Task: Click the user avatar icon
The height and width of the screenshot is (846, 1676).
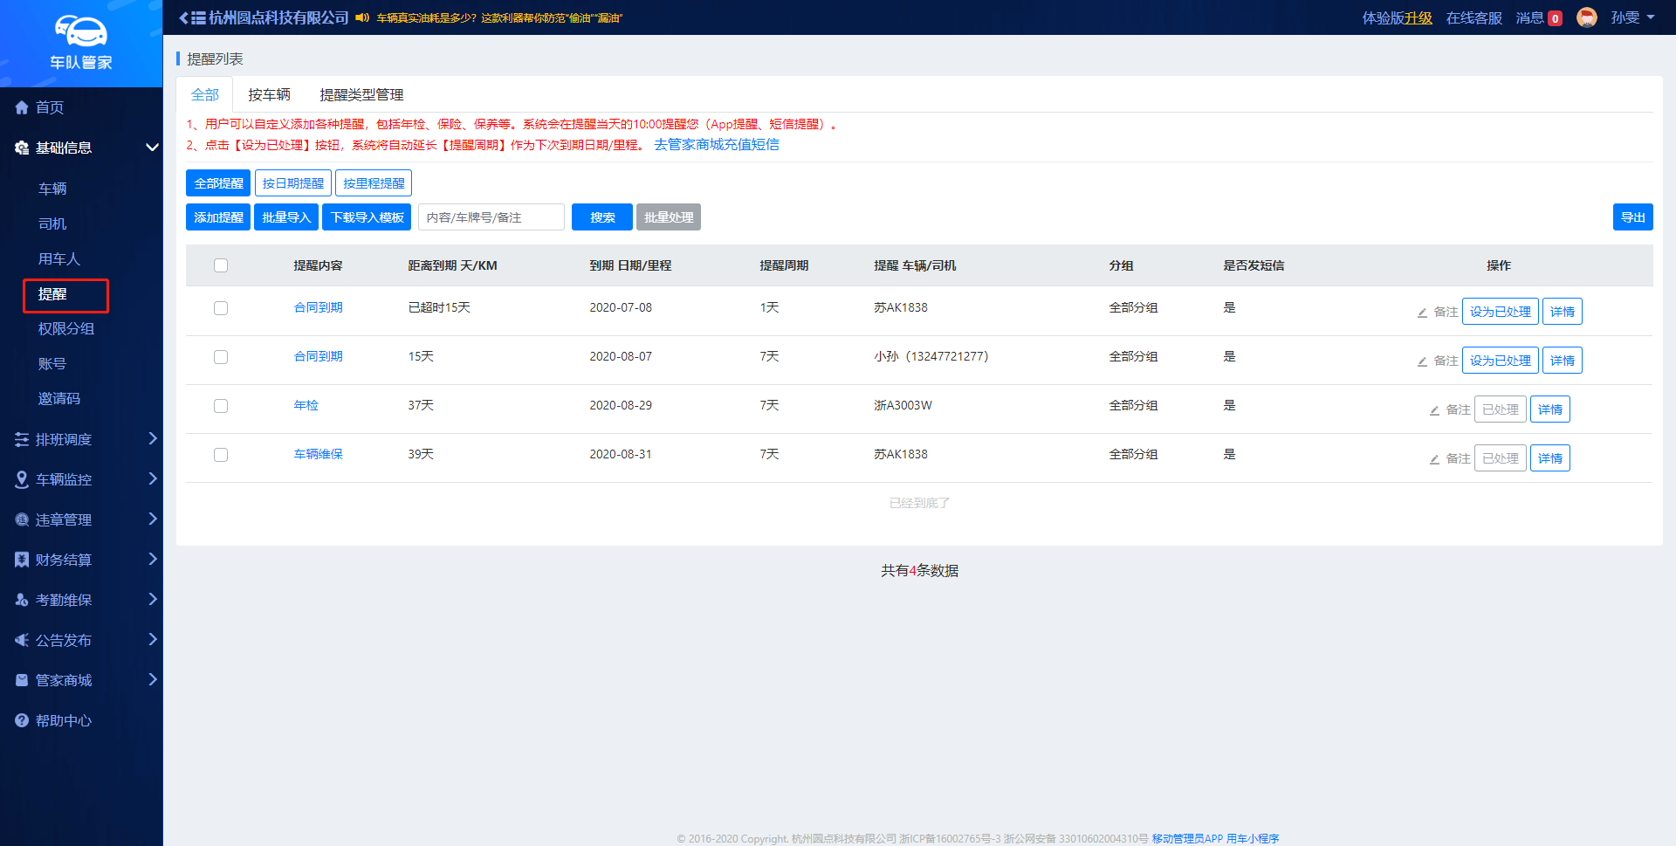Action: pyautogui.click(x=1586, y=17)
